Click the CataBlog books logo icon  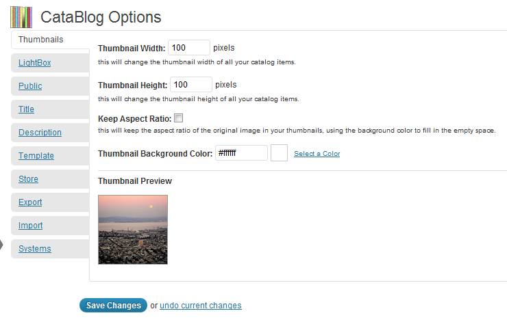pos(22,16)
